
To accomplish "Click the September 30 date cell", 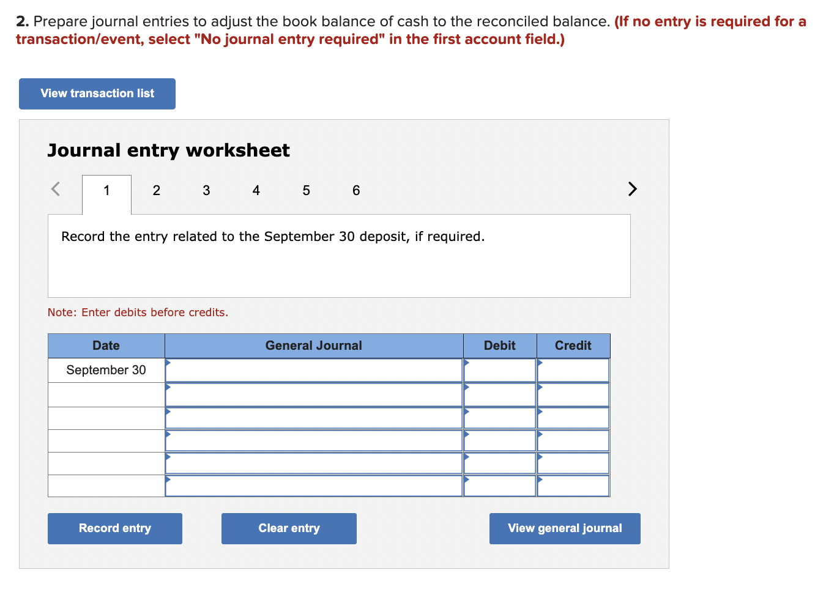I will coord(106,370).
